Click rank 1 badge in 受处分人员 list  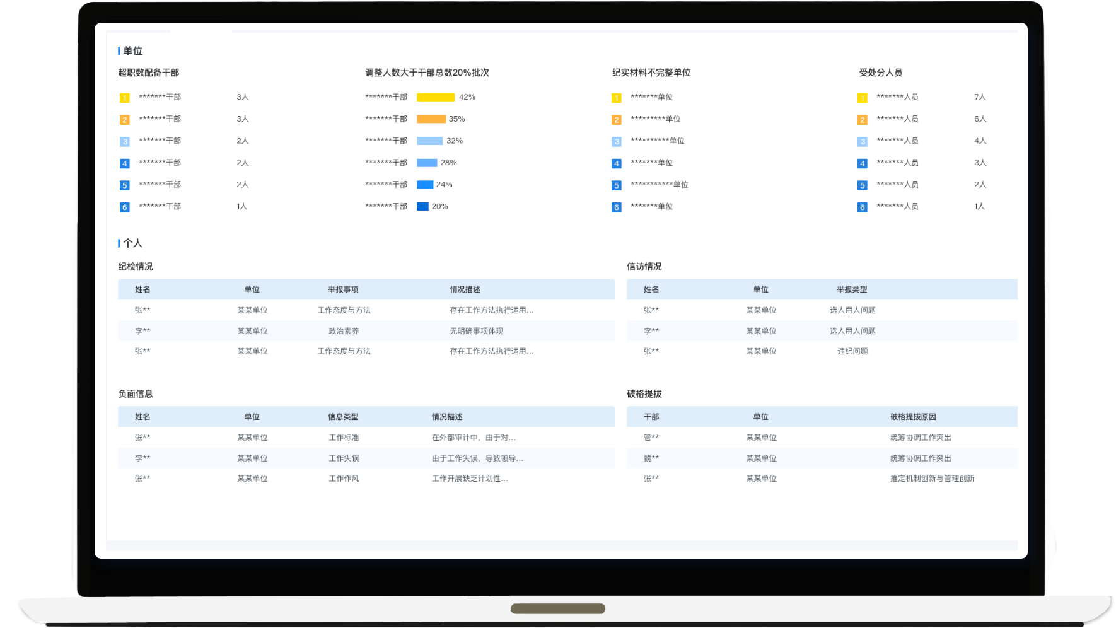863,98
